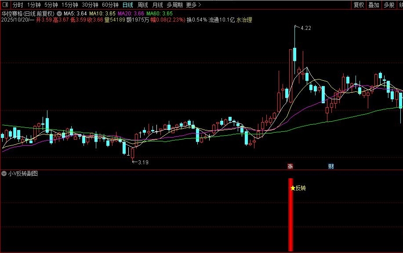This screenshot has width=403, height=253.
Task: Click the MA20: 3.66 indicator label
Action: (x=131, y=14)
